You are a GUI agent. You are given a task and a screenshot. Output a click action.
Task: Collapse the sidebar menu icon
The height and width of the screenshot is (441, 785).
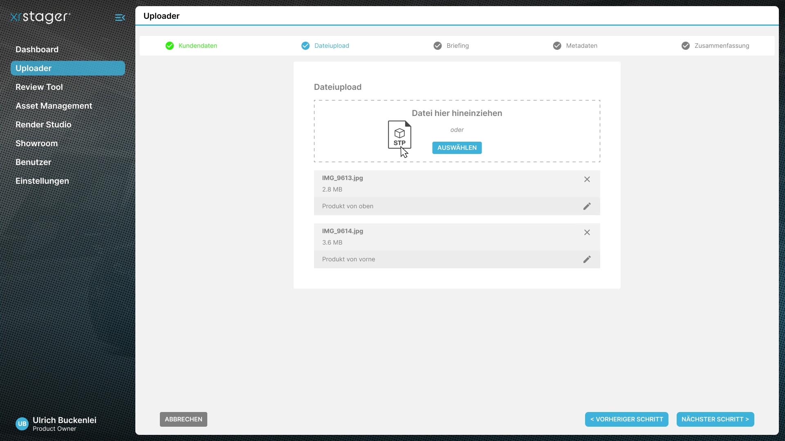(120, 18)
